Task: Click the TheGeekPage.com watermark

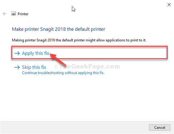Action: (87, 66)
